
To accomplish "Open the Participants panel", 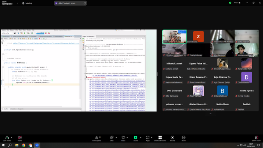I will [x=97, y=139].
